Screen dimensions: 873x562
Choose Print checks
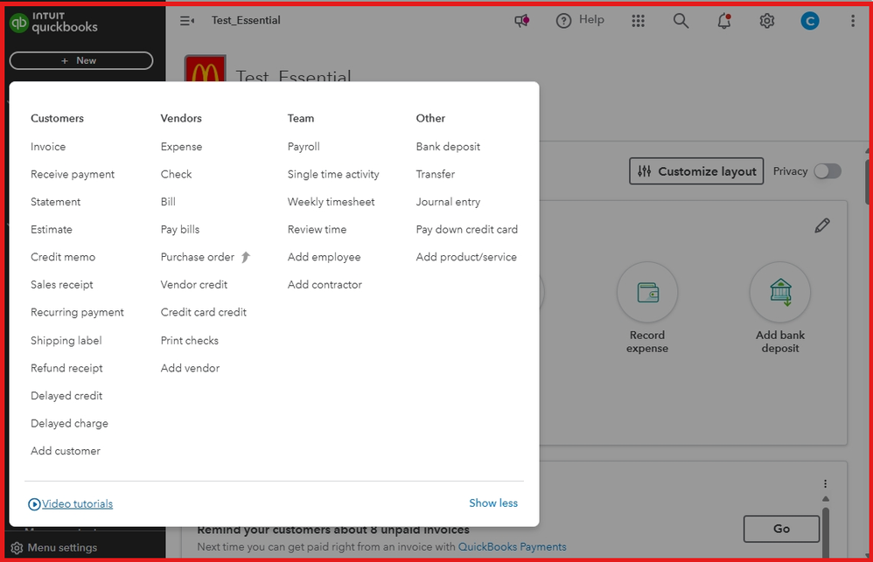190,341
